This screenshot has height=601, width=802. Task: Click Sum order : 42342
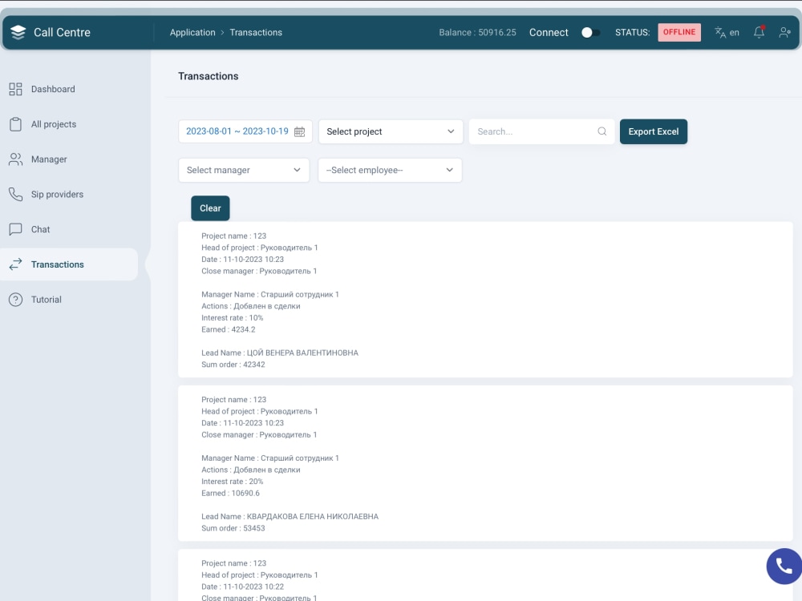tap(233, 365)
